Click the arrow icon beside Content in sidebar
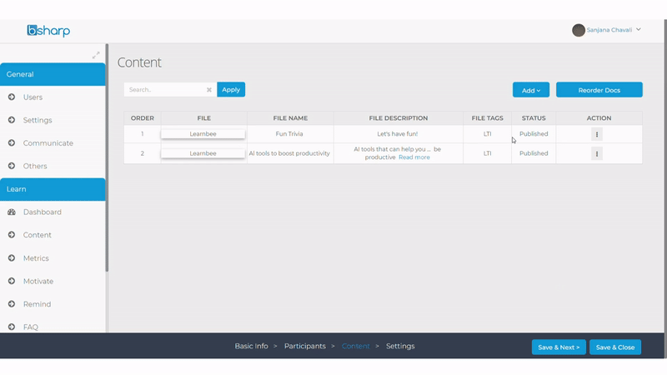This screenshot has height=375, width=667. tap(12, 235)
